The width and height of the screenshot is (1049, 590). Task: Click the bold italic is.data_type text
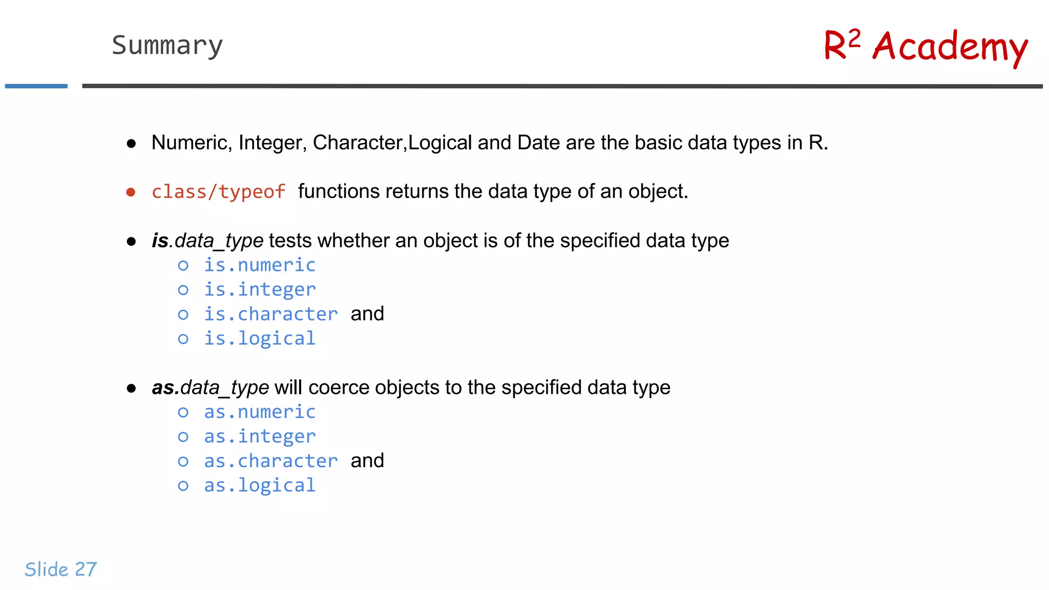pyautogui.click(x=207, y=240)
